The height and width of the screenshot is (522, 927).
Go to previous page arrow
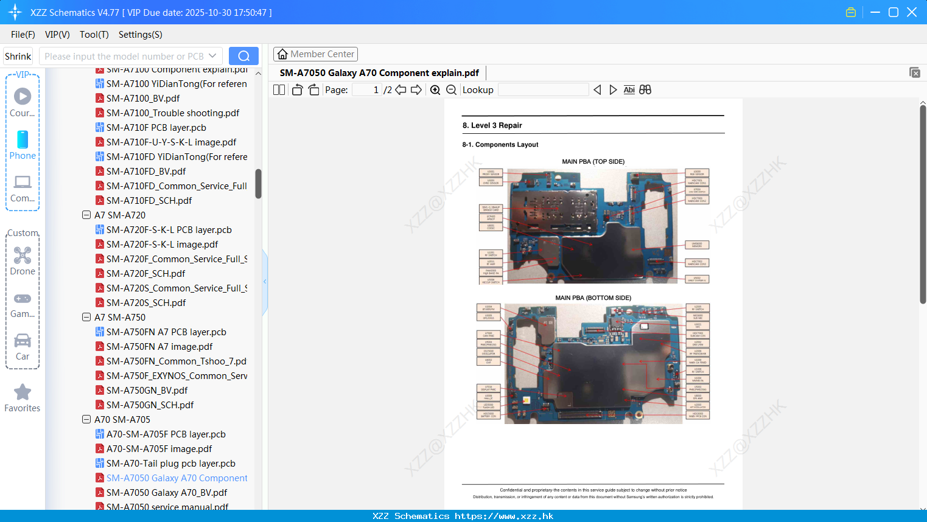(401, 89)
